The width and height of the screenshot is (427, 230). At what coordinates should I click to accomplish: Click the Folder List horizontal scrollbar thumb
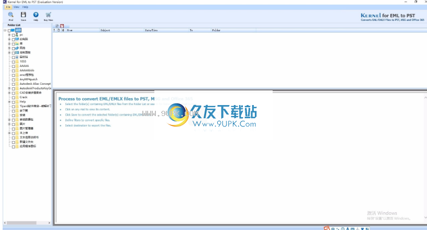pos(21,223)
